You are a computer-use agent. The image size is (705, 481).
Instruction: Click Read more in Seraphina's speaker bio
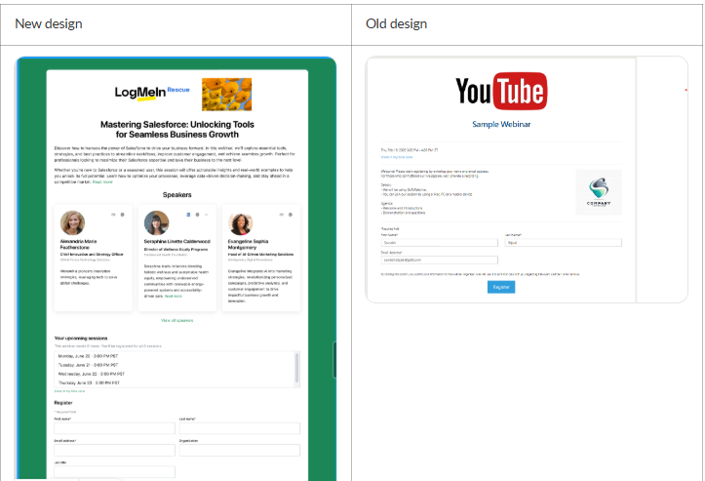[x=174, y=296]
